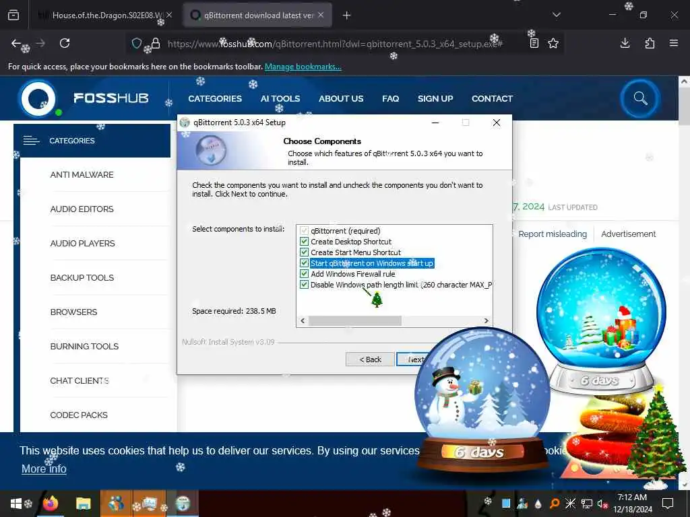Viewport: 690px width, 517px height.
Task: Open CHAT CLIENTS category
Action: pyautogui.click(x=80, y=380)
